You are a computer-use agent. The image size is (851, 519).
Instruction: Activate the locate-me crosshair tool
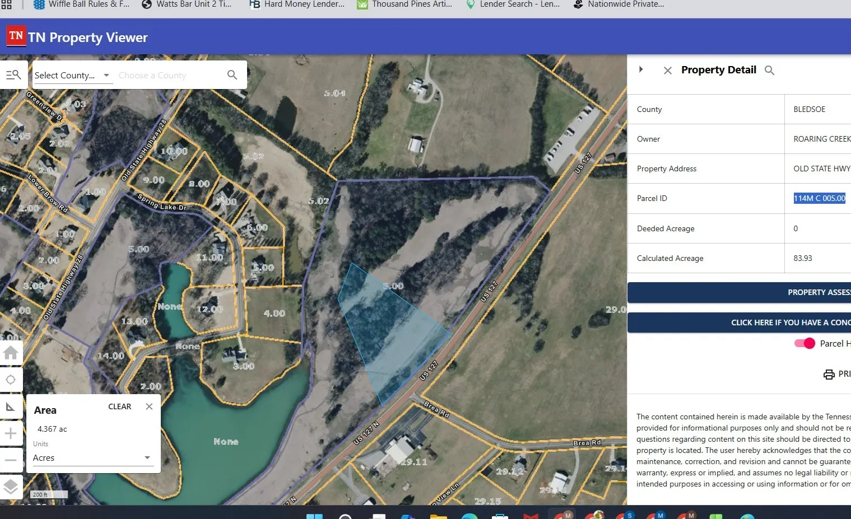[x=11, y=380]
